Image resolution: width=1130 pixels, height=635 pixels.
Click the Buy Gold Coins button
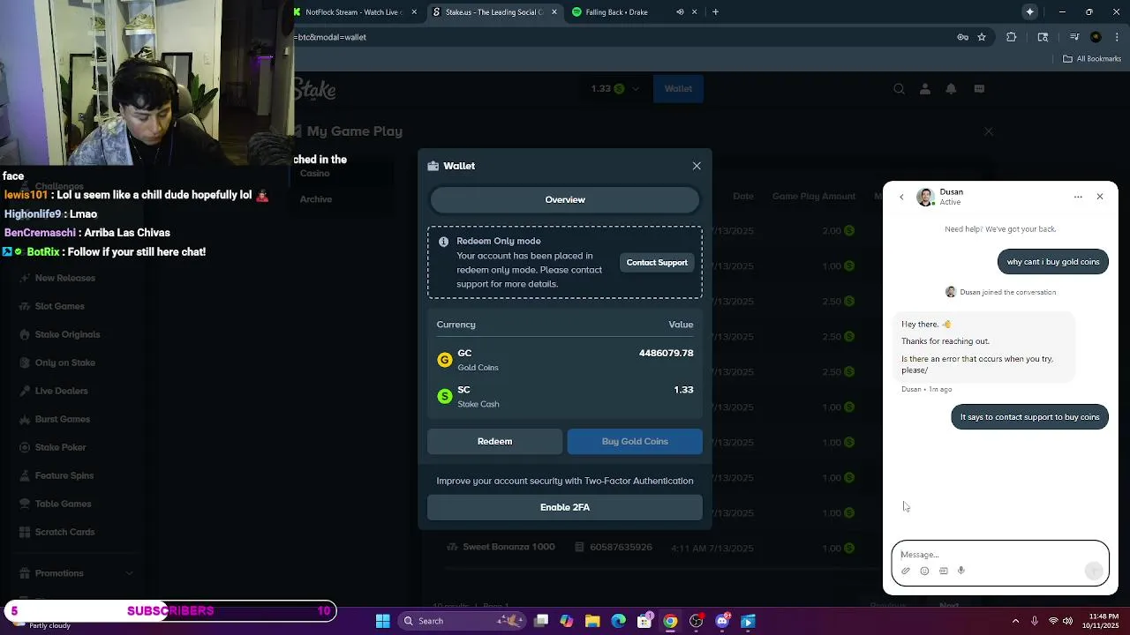(x=635, y=441)
